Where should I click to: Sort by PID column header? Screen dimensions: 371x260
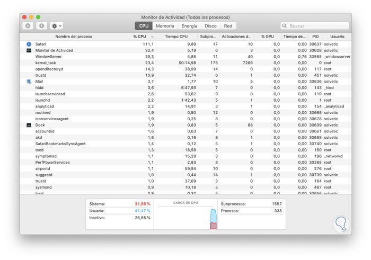(x=315, y=37)
